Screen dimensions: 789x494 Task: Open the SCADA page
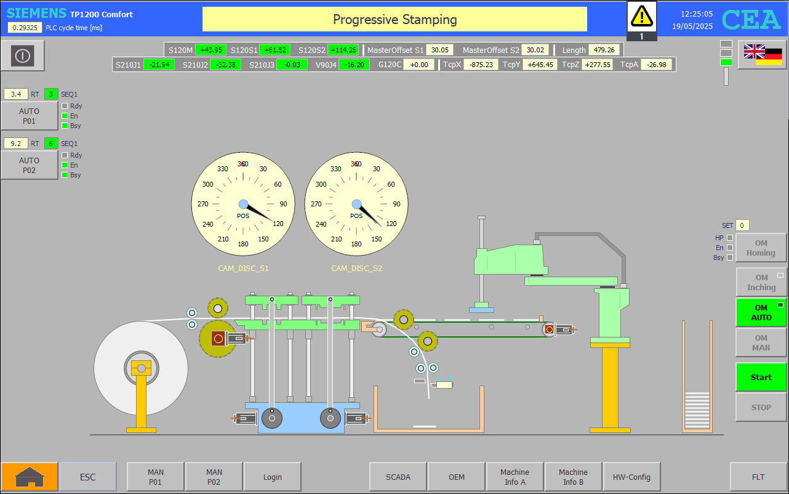[398, 477]
